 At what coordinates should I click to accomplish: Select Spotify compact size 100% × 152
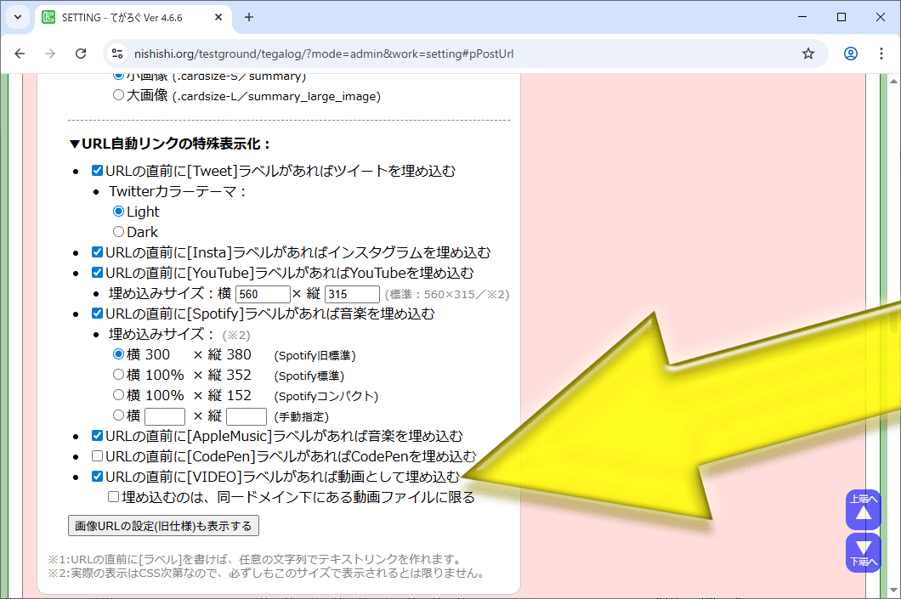click(119, 396)
